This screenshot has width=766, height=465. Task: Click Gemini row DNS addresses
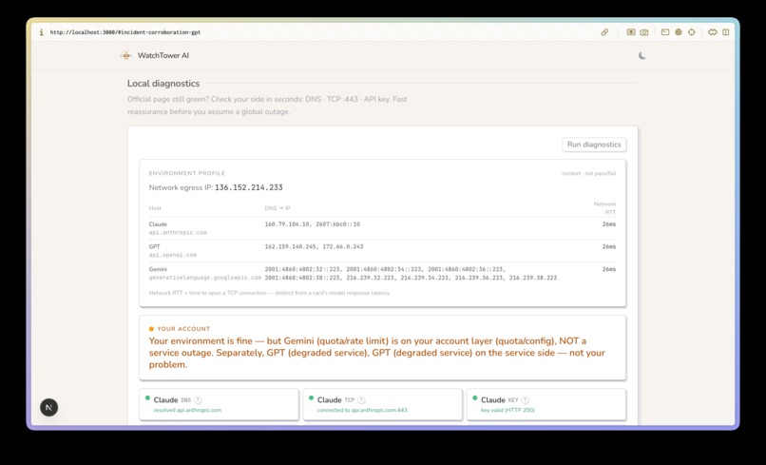411,273
